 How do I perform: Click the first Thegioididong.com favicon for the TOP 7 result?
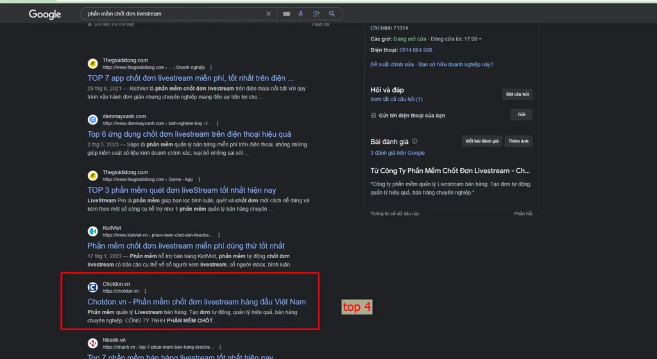[92, 64]
